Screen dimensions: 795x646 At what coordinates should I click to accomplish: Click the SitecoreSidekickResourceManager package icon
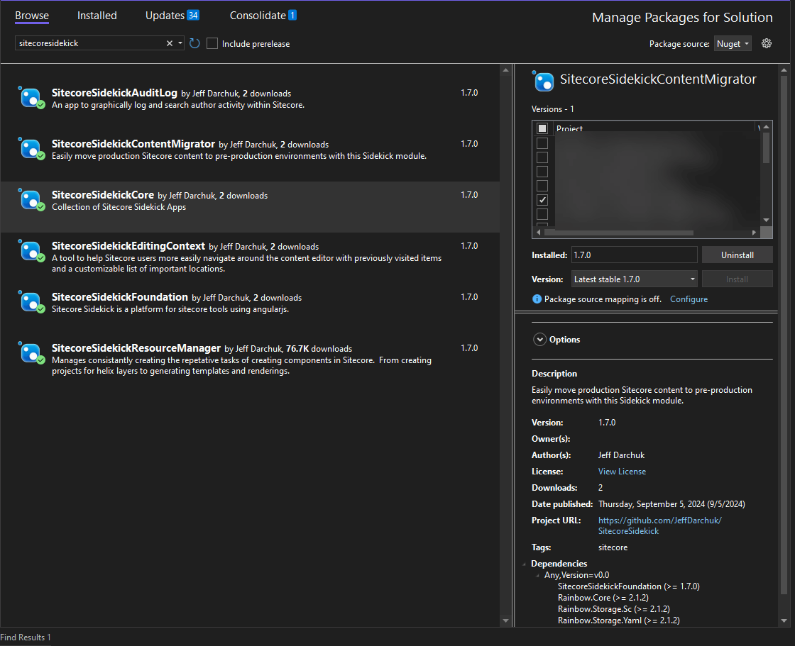31,352
